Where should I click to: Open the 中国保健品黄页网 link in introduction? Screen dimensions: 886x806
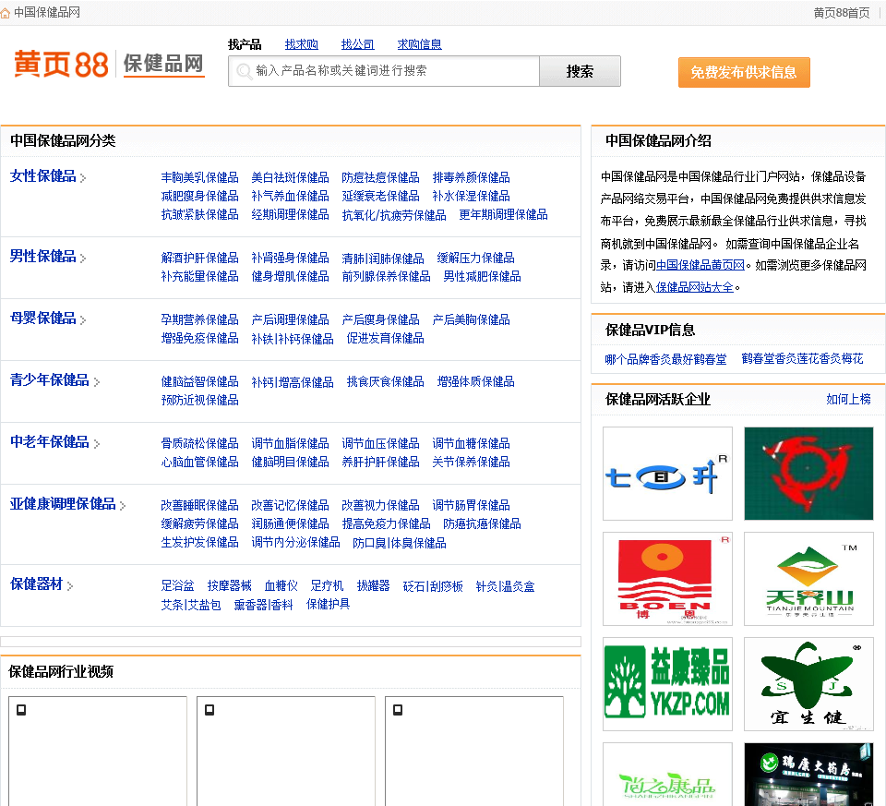[700, 265]
